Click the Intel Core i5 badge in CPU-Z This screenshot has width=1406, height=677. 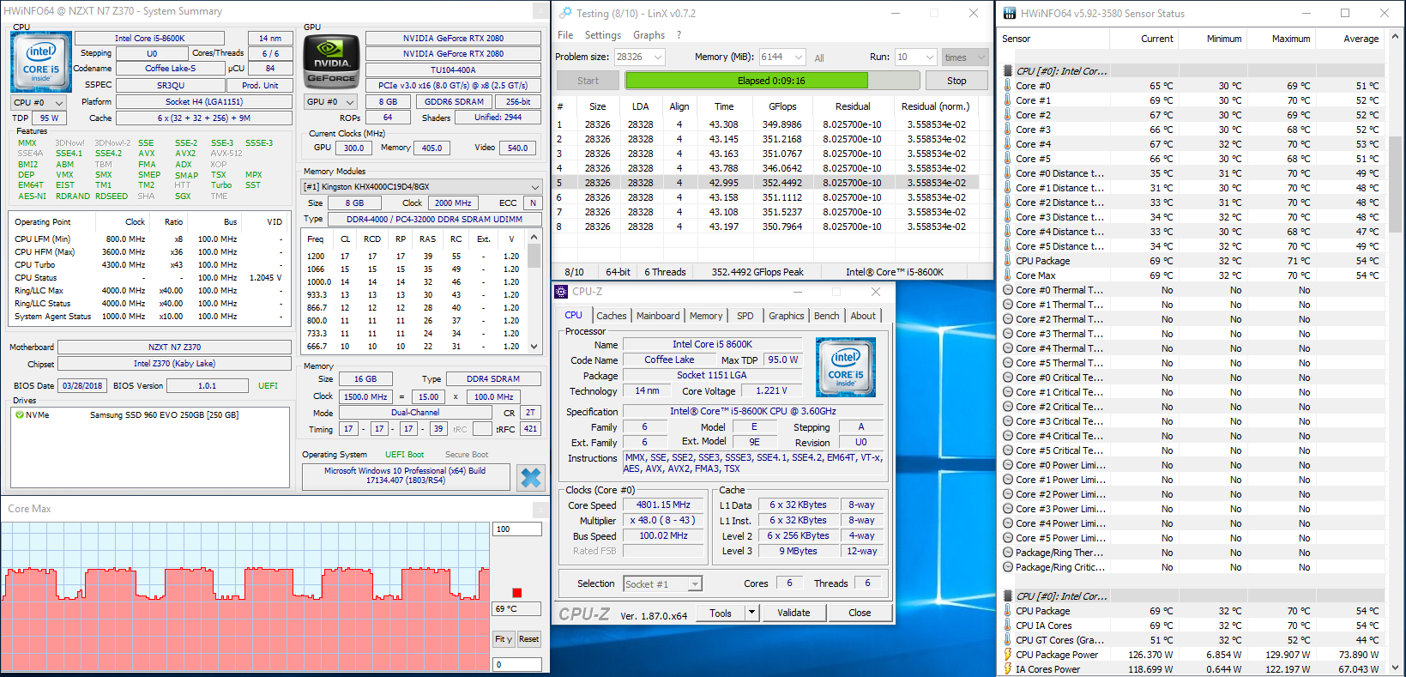(x=846, y=367)
